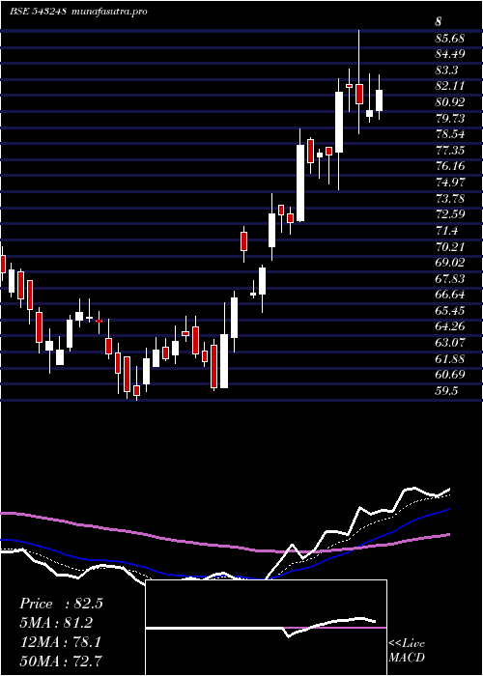Viewport: 483px width, 676px height.
Task: Click the 77.35 price axis label
Action: [450, 151]
